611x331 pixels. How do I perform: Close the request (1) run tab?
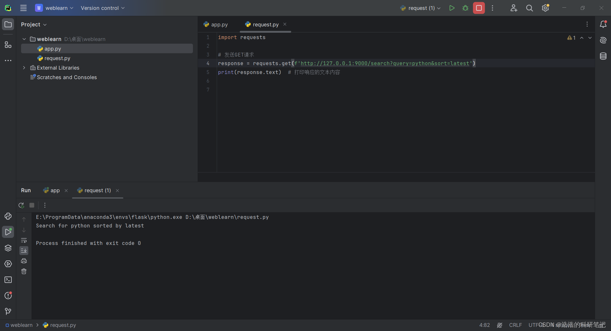tap(117, 191)
